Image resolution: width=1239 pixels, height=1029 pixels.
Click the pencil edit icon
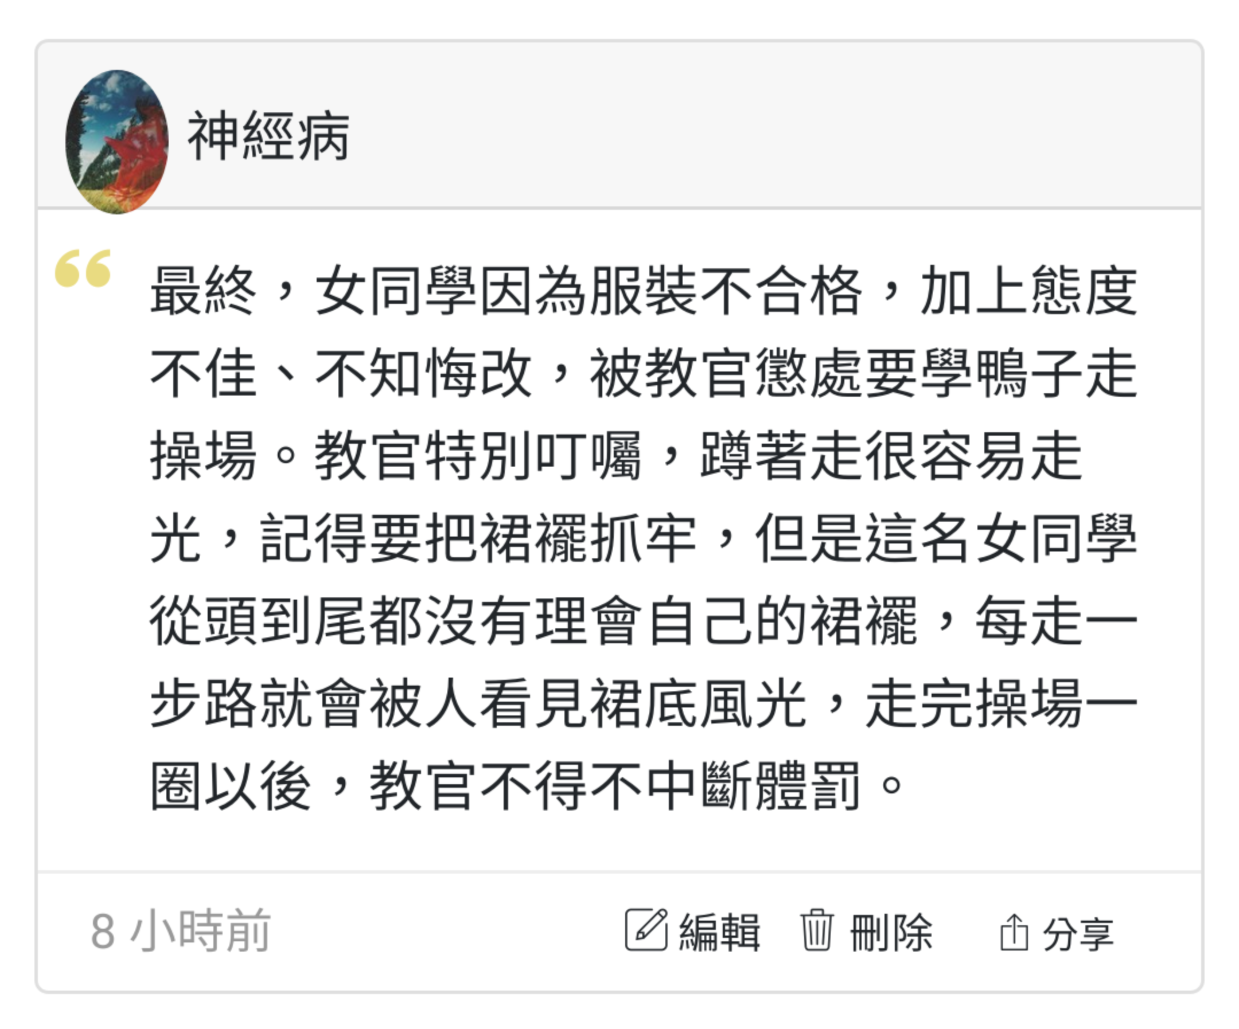coord(646,930)
